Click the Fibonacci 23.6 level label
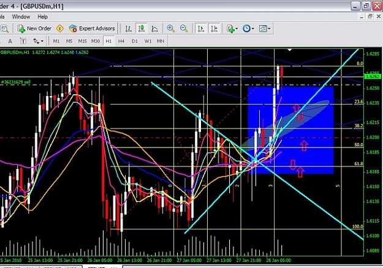 point(358,102)
